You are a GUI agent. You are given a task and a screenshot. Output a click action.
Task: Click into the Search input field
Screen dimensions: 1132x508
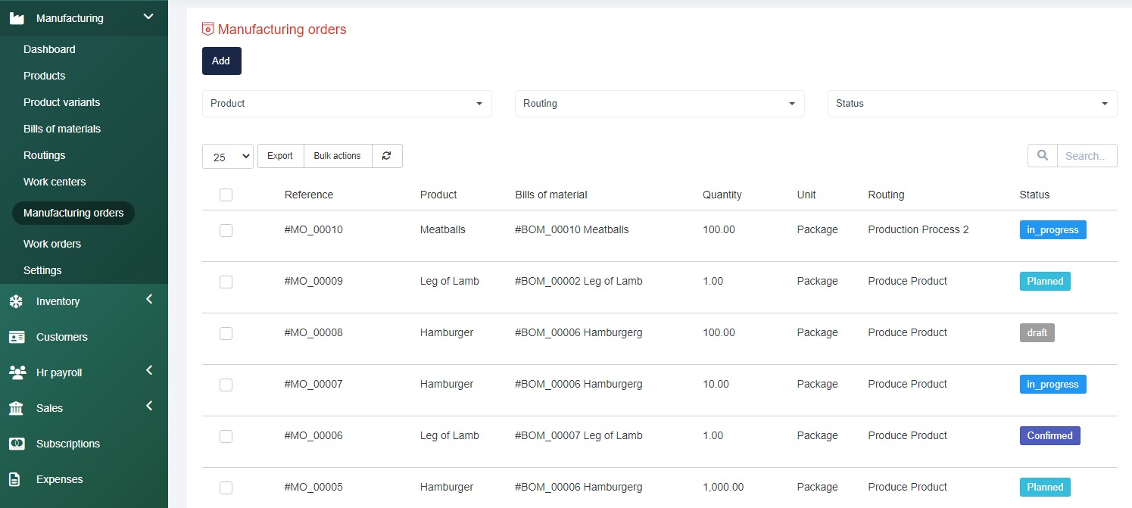(x=1086, y=156)
